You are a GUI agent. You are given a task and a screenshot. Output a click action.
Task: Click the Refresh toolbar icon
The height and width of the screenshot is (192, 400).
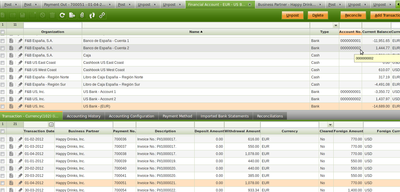point(62,15)
